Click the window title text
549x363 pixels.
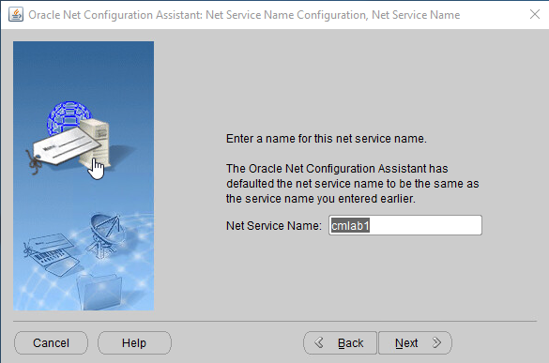pyautogui.click(x=244, y=15)
